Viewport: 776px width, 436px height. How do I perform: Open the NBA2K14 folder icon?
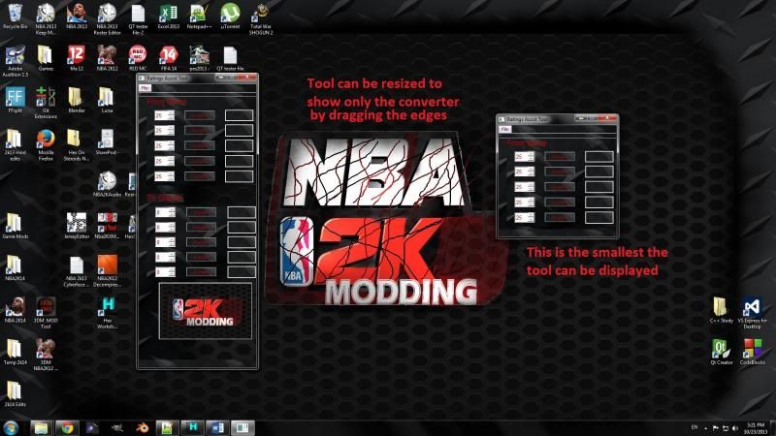point(14,268)
